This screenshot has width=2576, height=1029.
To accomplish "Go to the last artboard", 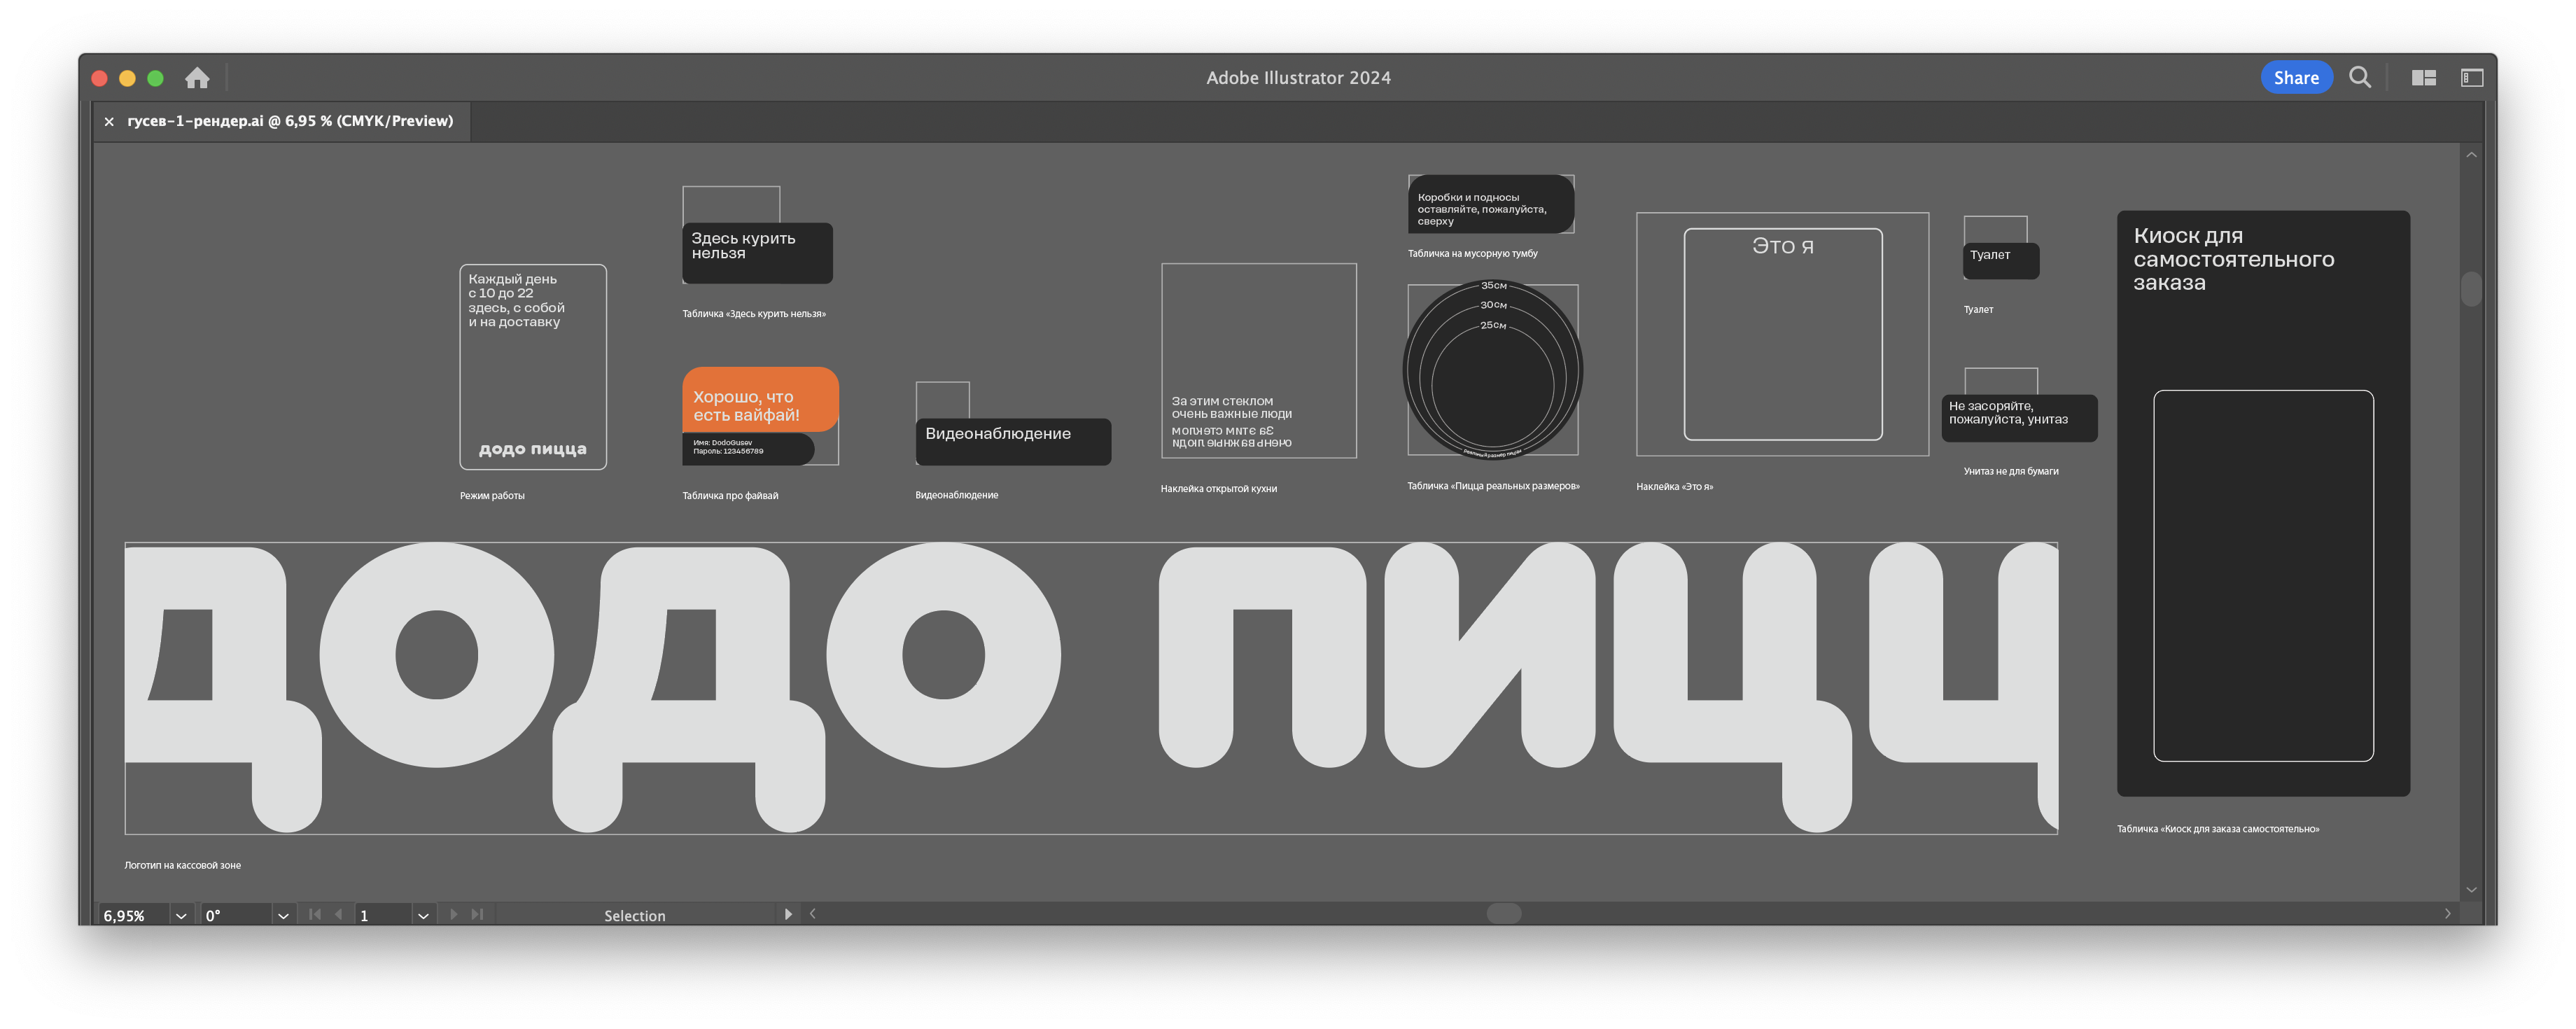I will click(477, 914).
